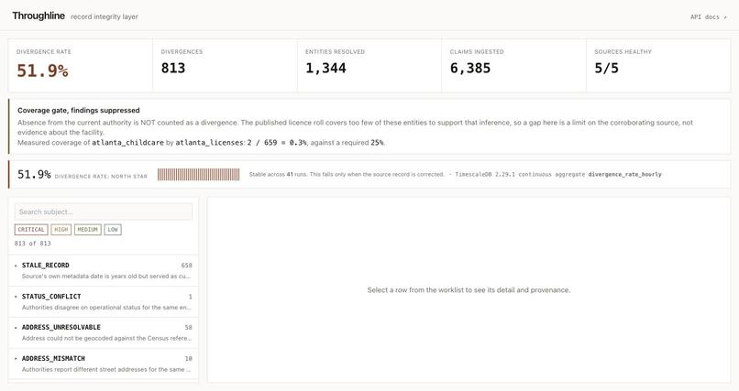Screen dimensions: 739x391
Task: Click the Sources Healthy 5/5 card
Action: [x=658, y=65]
